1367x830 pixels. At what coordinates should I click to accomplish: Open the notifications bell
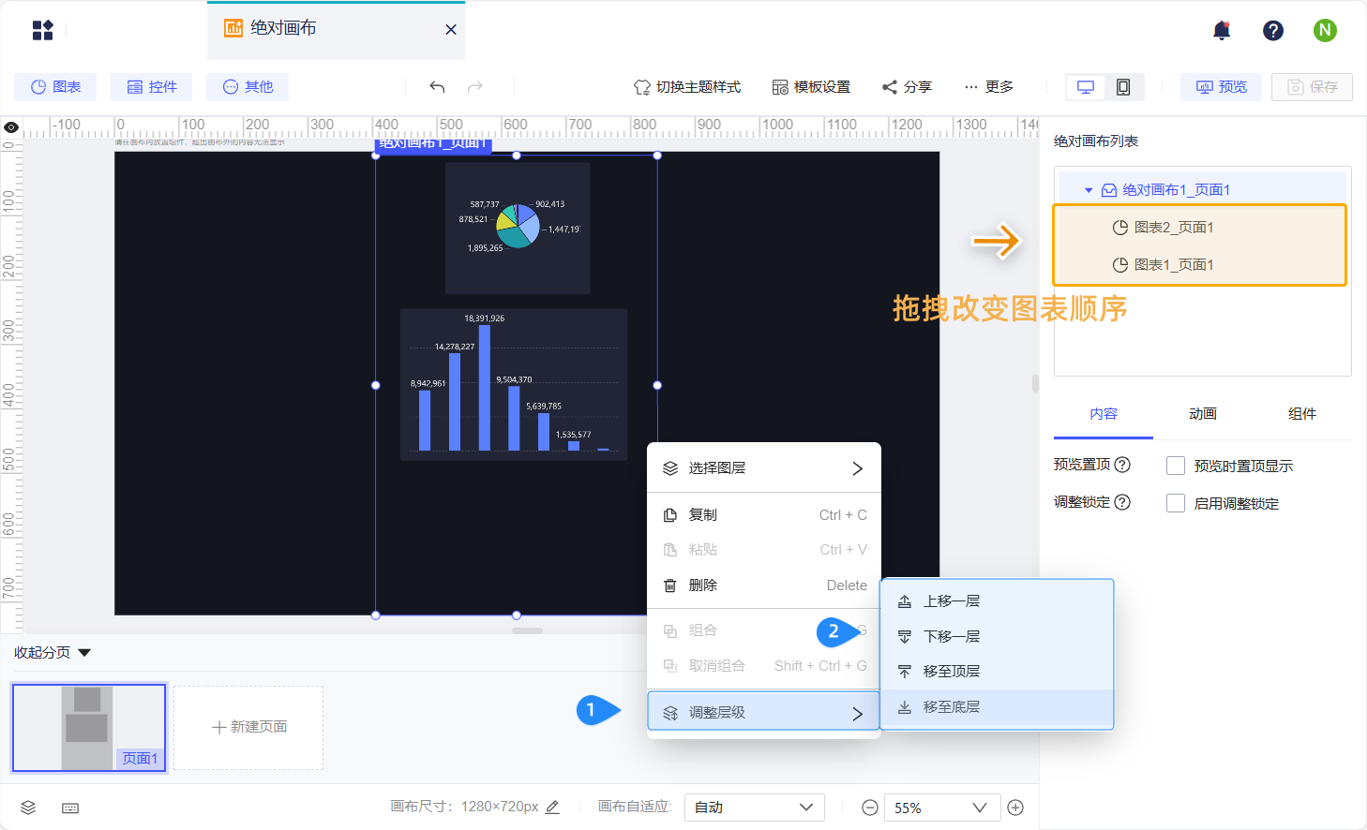(x=1222, y=31)
